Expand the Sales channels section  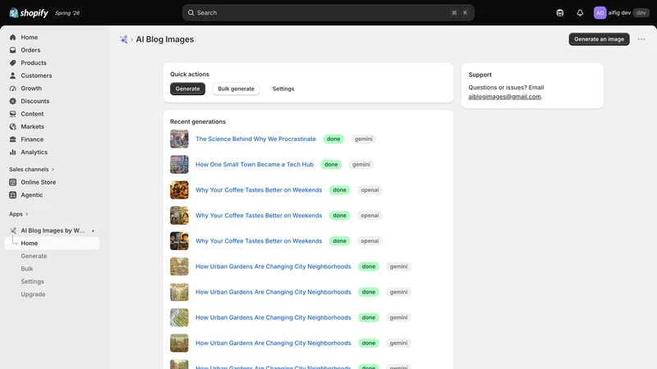click(31, 170)
